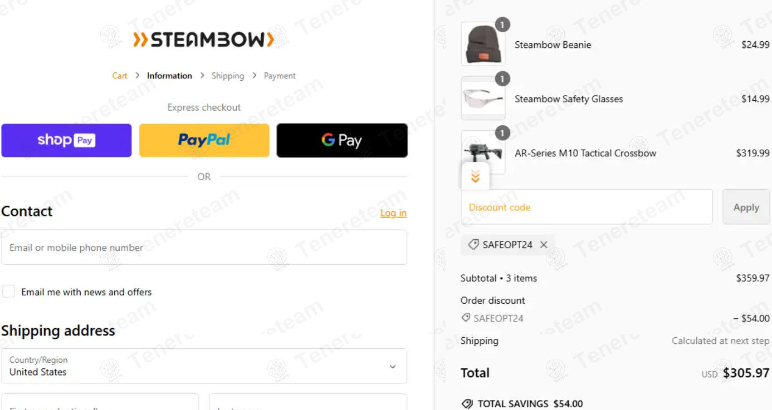Click the Steambow logo
This screenshot has height=410, width=772.
[x=203, y=39]
